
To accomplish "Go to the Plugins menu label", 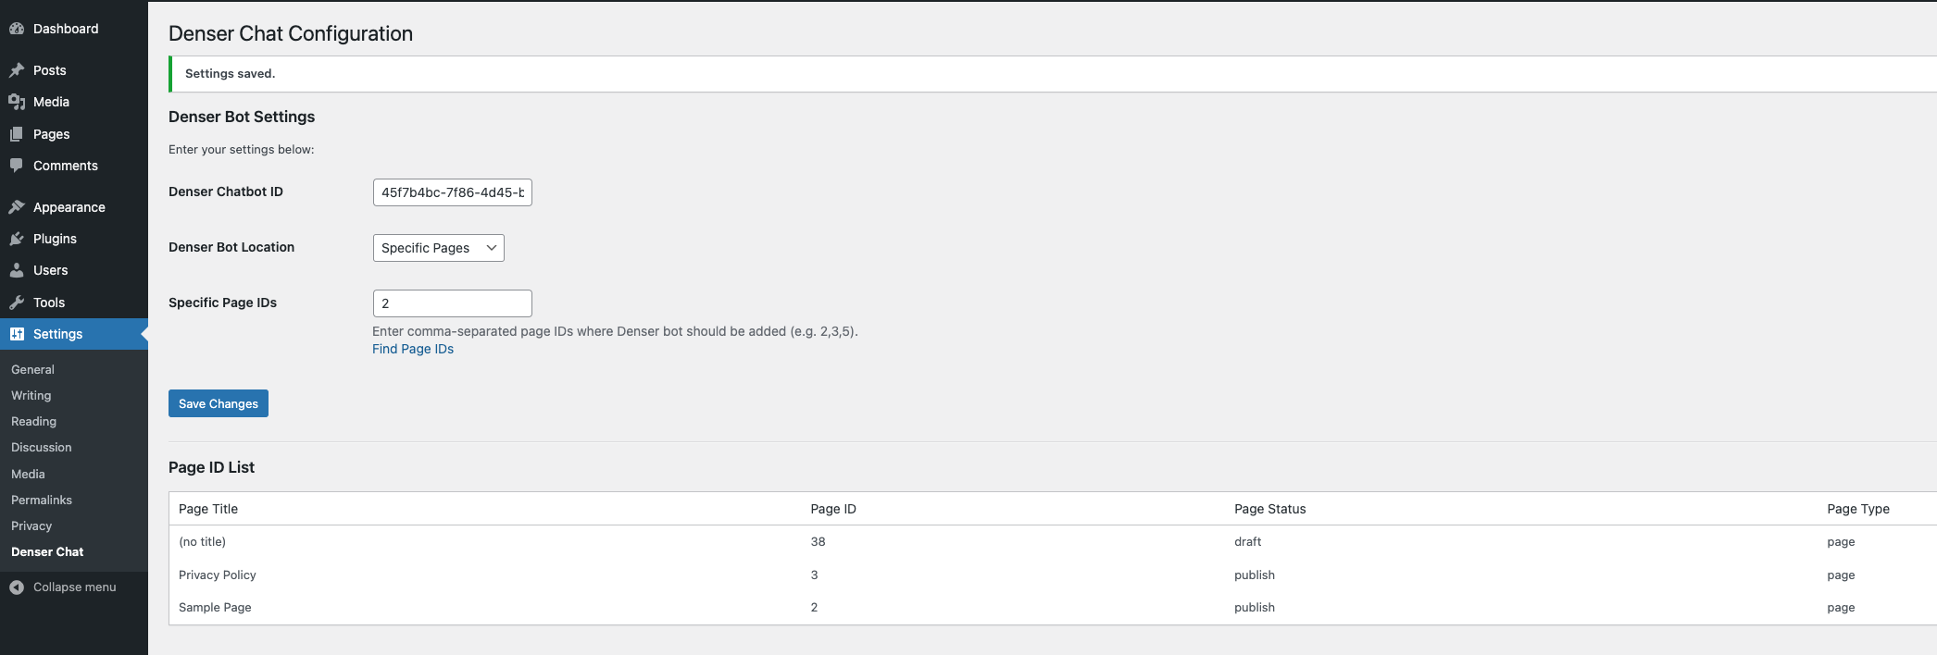I will (55, 239).
